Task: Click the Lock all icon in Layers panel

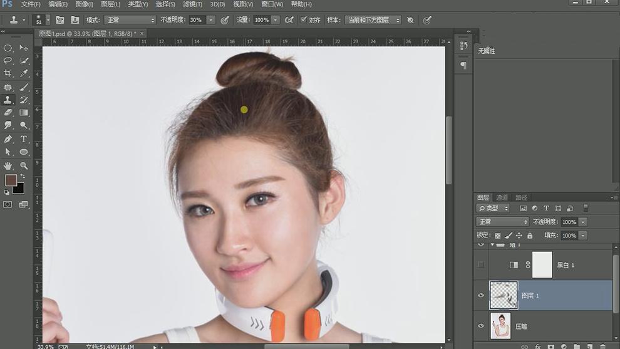Action: (530, 236)
